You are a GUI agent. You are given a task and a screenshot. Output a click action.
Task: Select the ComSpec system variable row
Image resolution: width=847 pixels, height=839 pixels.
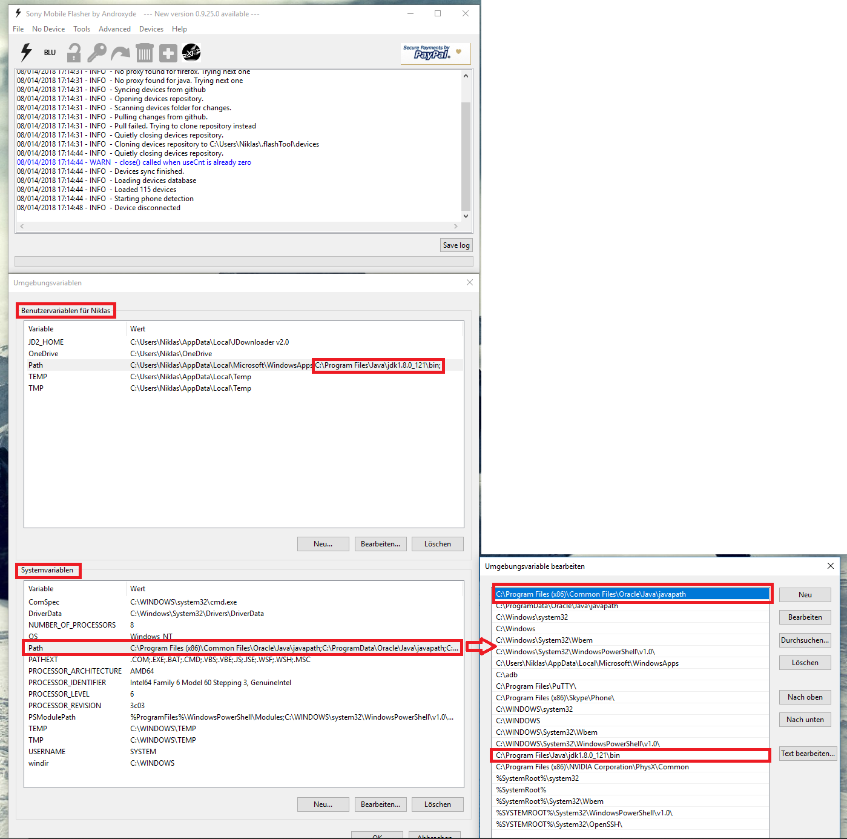pyautogui.click(x=243, y=602)
